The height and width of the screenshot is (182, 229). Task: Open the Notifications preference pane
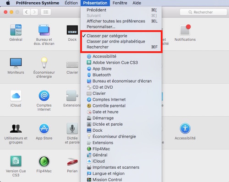[185, 30]
